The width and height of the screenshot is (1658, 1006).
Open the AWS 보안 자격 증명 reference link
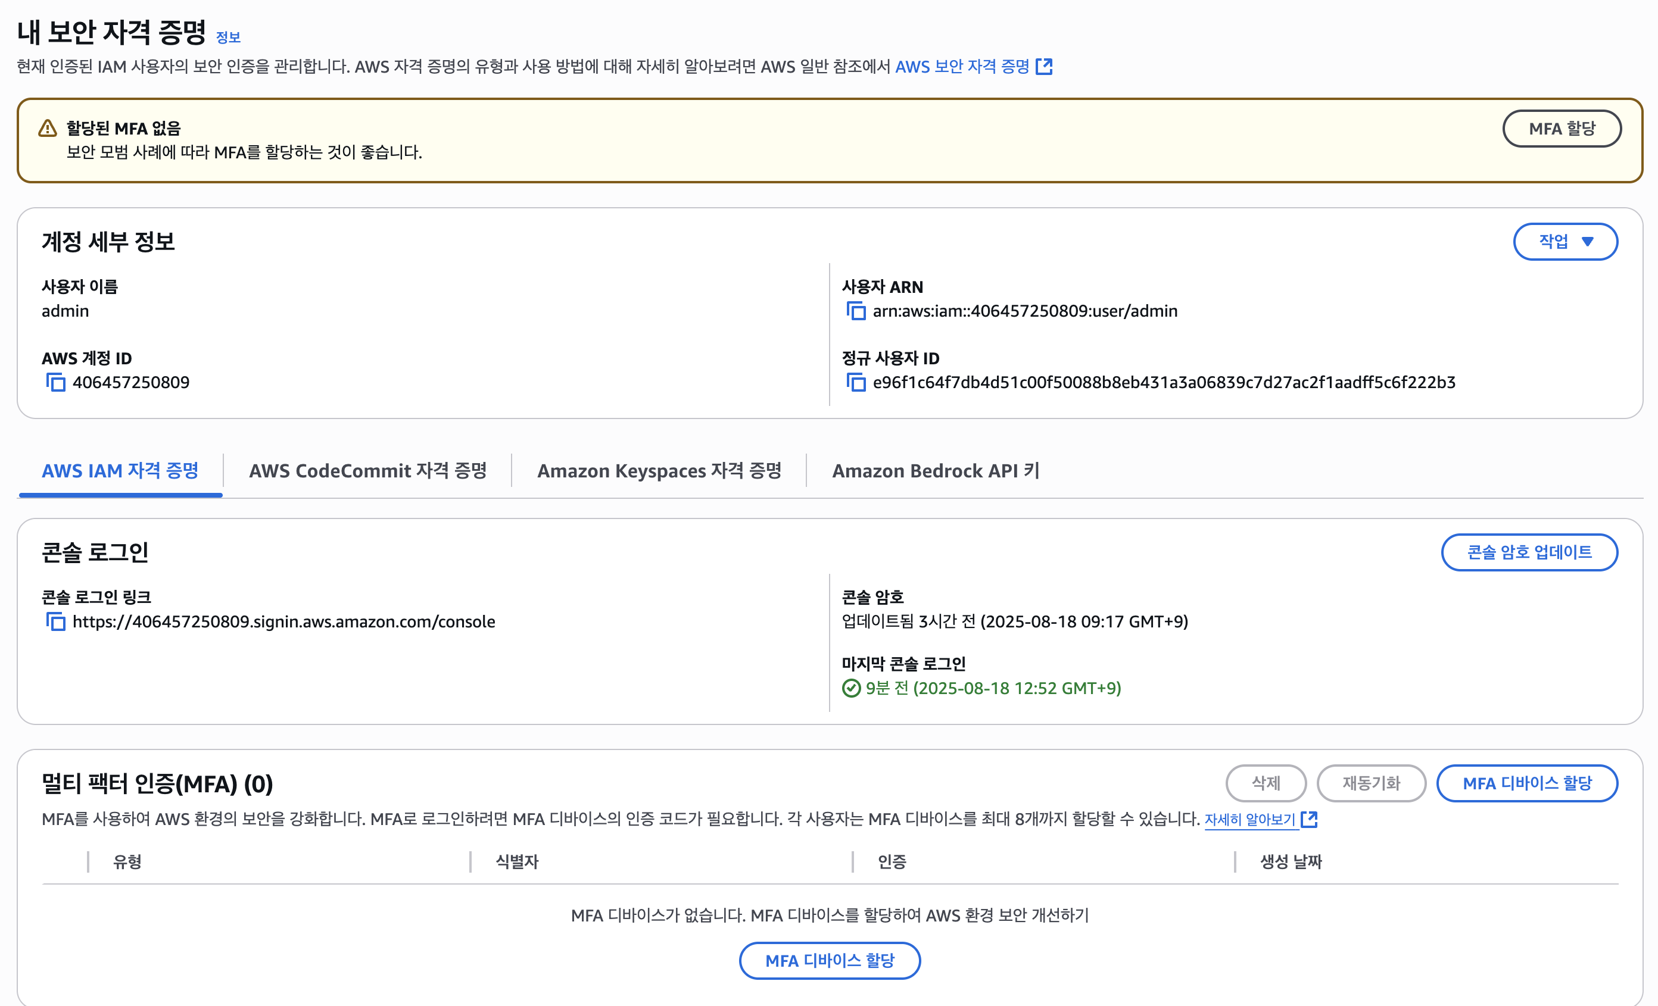tap(962, 67)
